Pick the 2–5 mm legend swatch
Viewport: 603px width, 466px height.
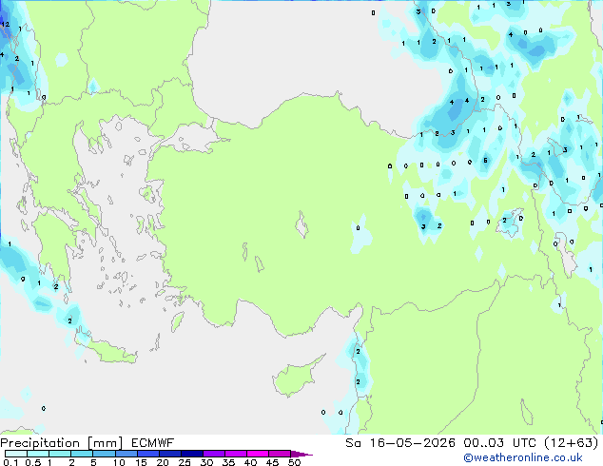[82, 454]
